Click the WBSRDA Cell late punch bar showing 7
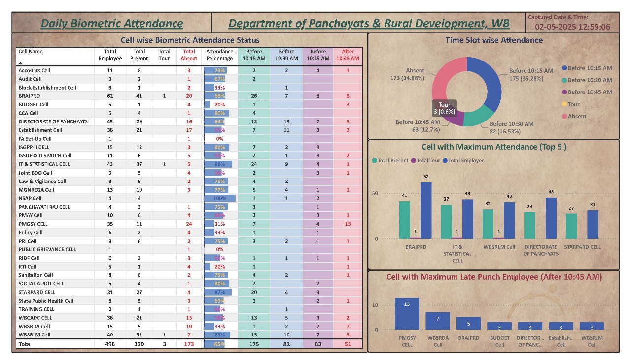The width and height of the screenshot is (631, 364). pyautogui.click(x=438, y=321)
